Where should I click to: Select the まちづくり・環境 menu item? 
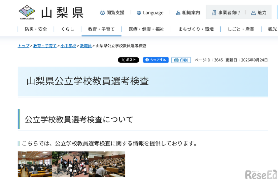pyautogui.click(x=196, y=29)
